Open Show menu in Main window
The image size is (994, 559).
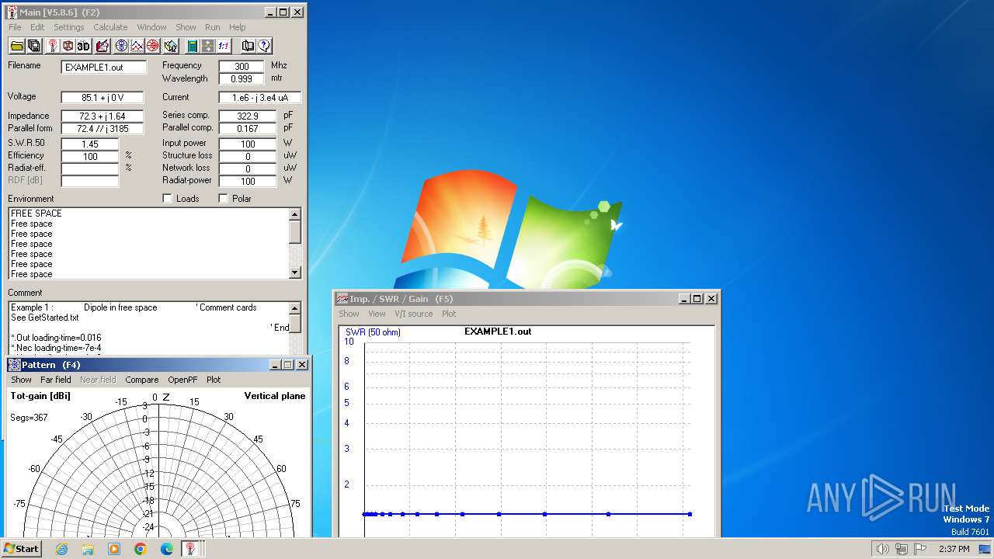(186, 27)
